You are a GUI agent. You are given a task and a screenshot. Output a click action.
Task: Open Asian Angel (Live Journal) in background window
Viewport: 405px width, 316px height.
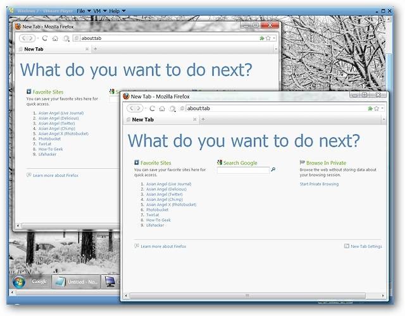[61, 113]
